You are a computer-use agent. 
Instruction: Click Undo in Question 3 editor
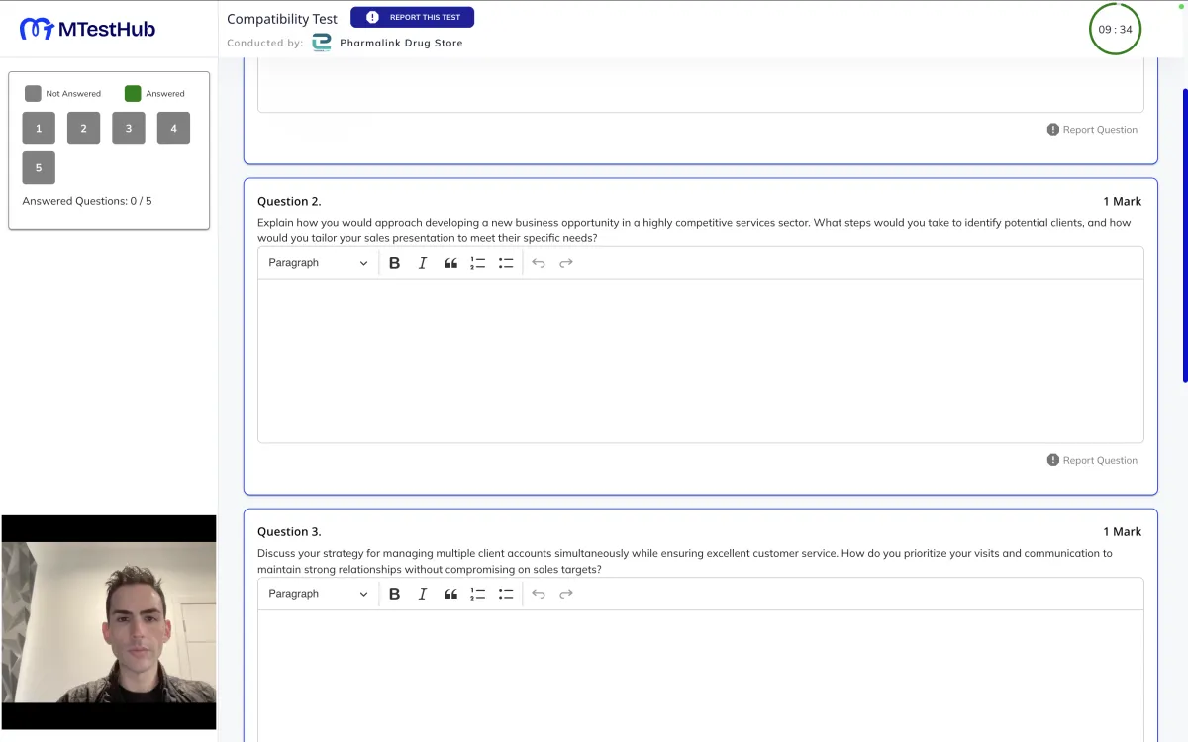[539, 594]
